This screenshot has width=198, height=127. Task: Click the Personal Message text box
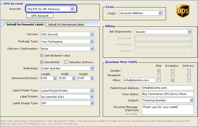[x=168, y=110]
